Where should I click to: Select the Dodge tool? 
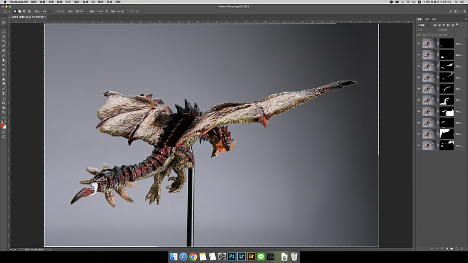pos(4,84)
